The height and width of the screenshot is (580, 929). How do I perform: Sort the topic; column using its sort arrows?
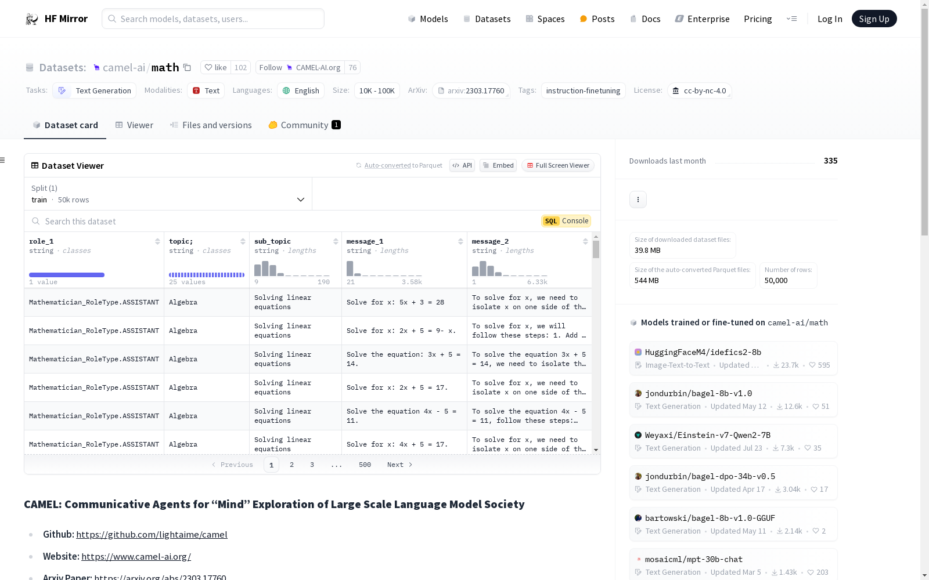coord(243,241)
